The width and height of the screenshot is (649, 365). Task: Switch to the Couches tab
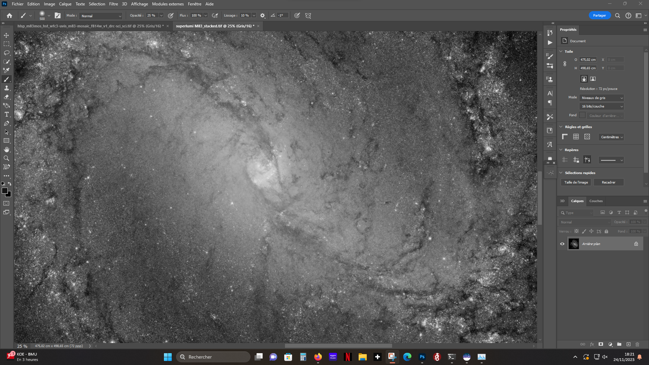coord(596,201)
